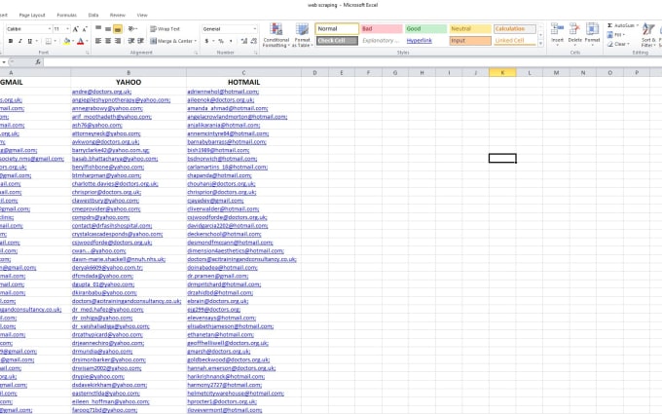Apply the Bad cell style

tap(382, 28)
